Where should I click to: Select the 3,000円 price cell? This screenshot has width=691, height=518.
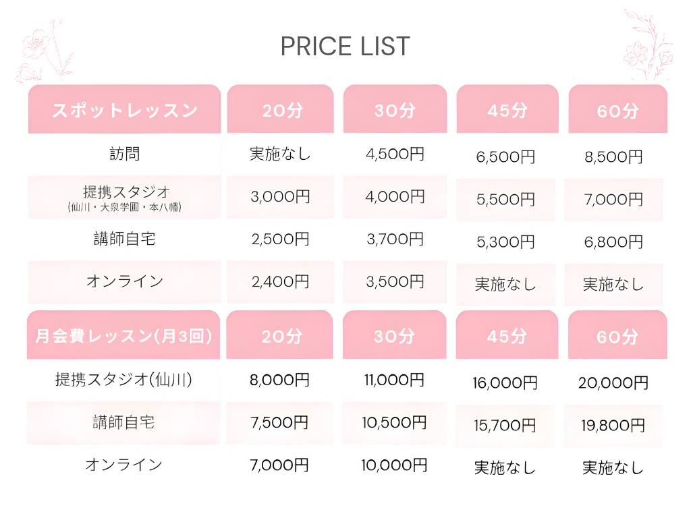(280, 196)
